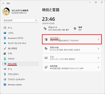Click the magnifier icon in the search box
This screenshot has height=94, width=105.
[x=36, y=20]
